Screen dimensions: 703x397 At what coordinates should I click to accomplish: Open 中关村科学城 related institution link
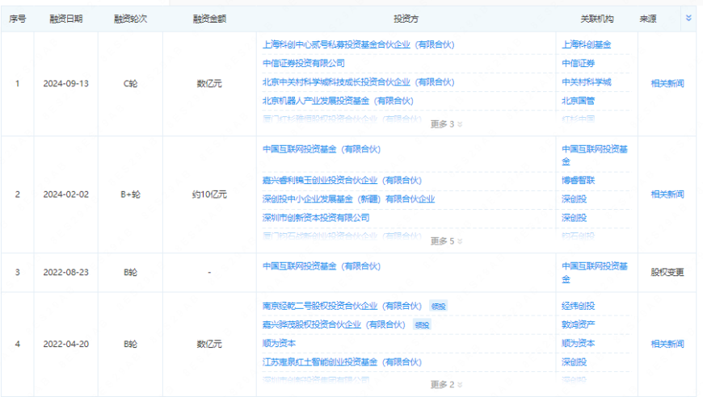[x=587, y=82]
